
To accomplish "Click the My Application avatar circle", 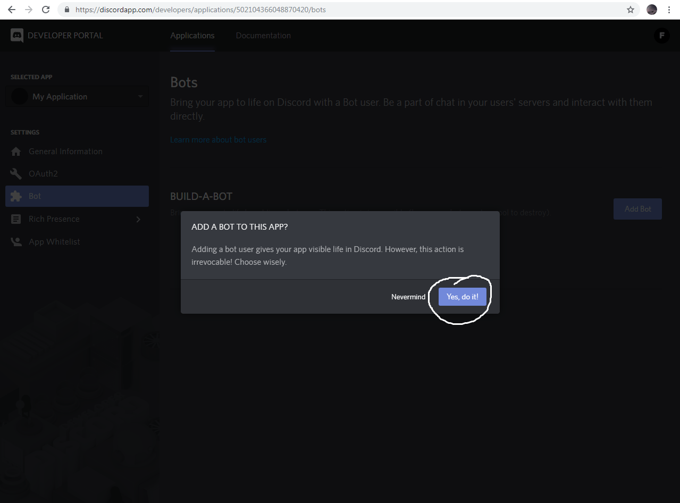I will [20, 97].
